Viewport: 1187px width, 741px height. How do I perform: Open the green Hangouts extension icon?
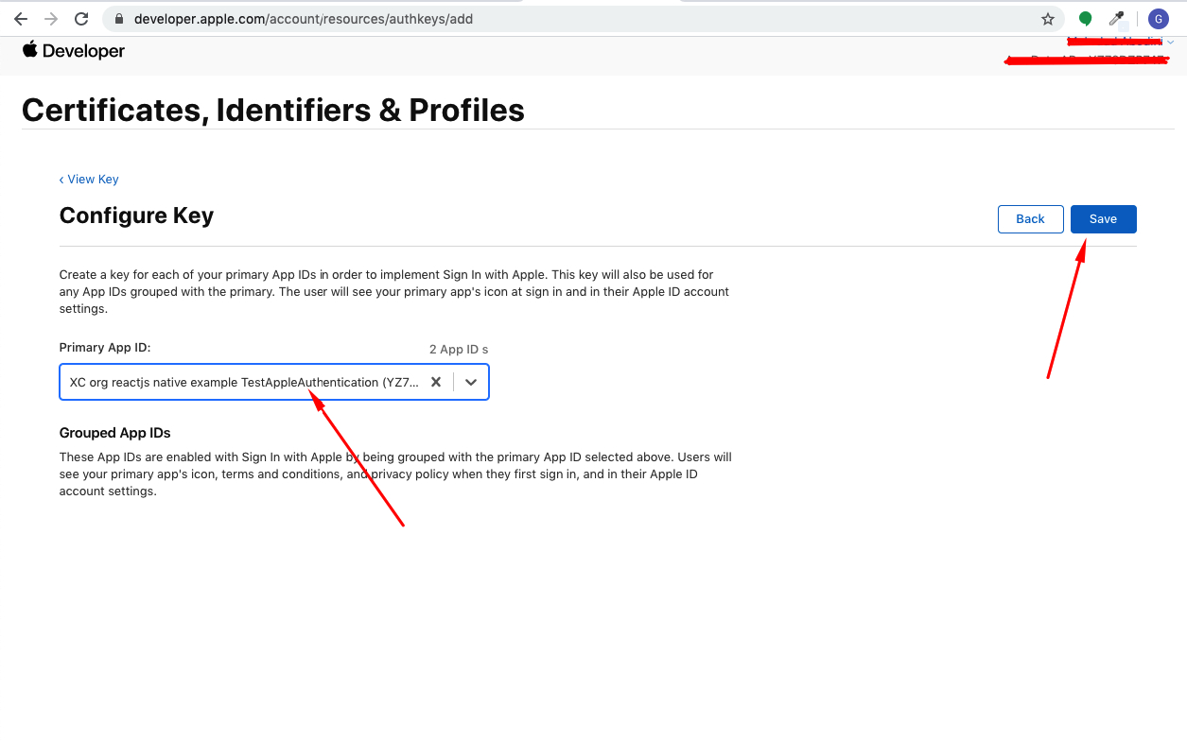coord(1085,19)
